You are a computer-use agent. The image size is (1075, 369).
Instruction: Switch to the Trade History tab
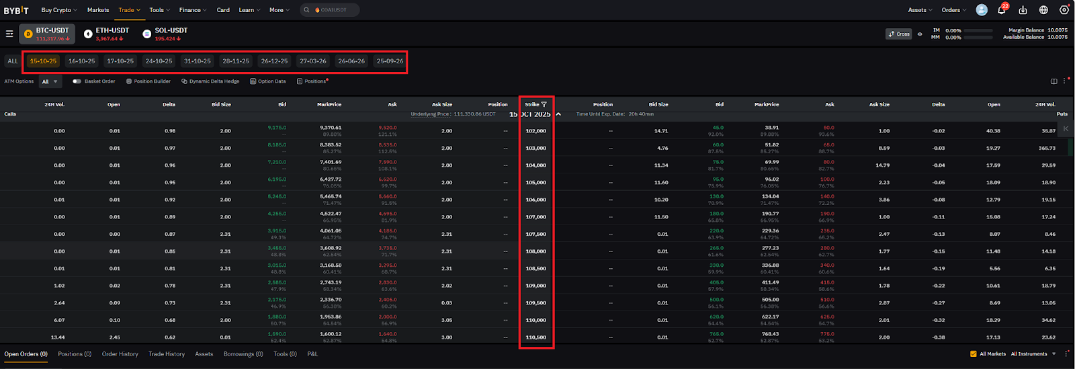tap(167, 354)
